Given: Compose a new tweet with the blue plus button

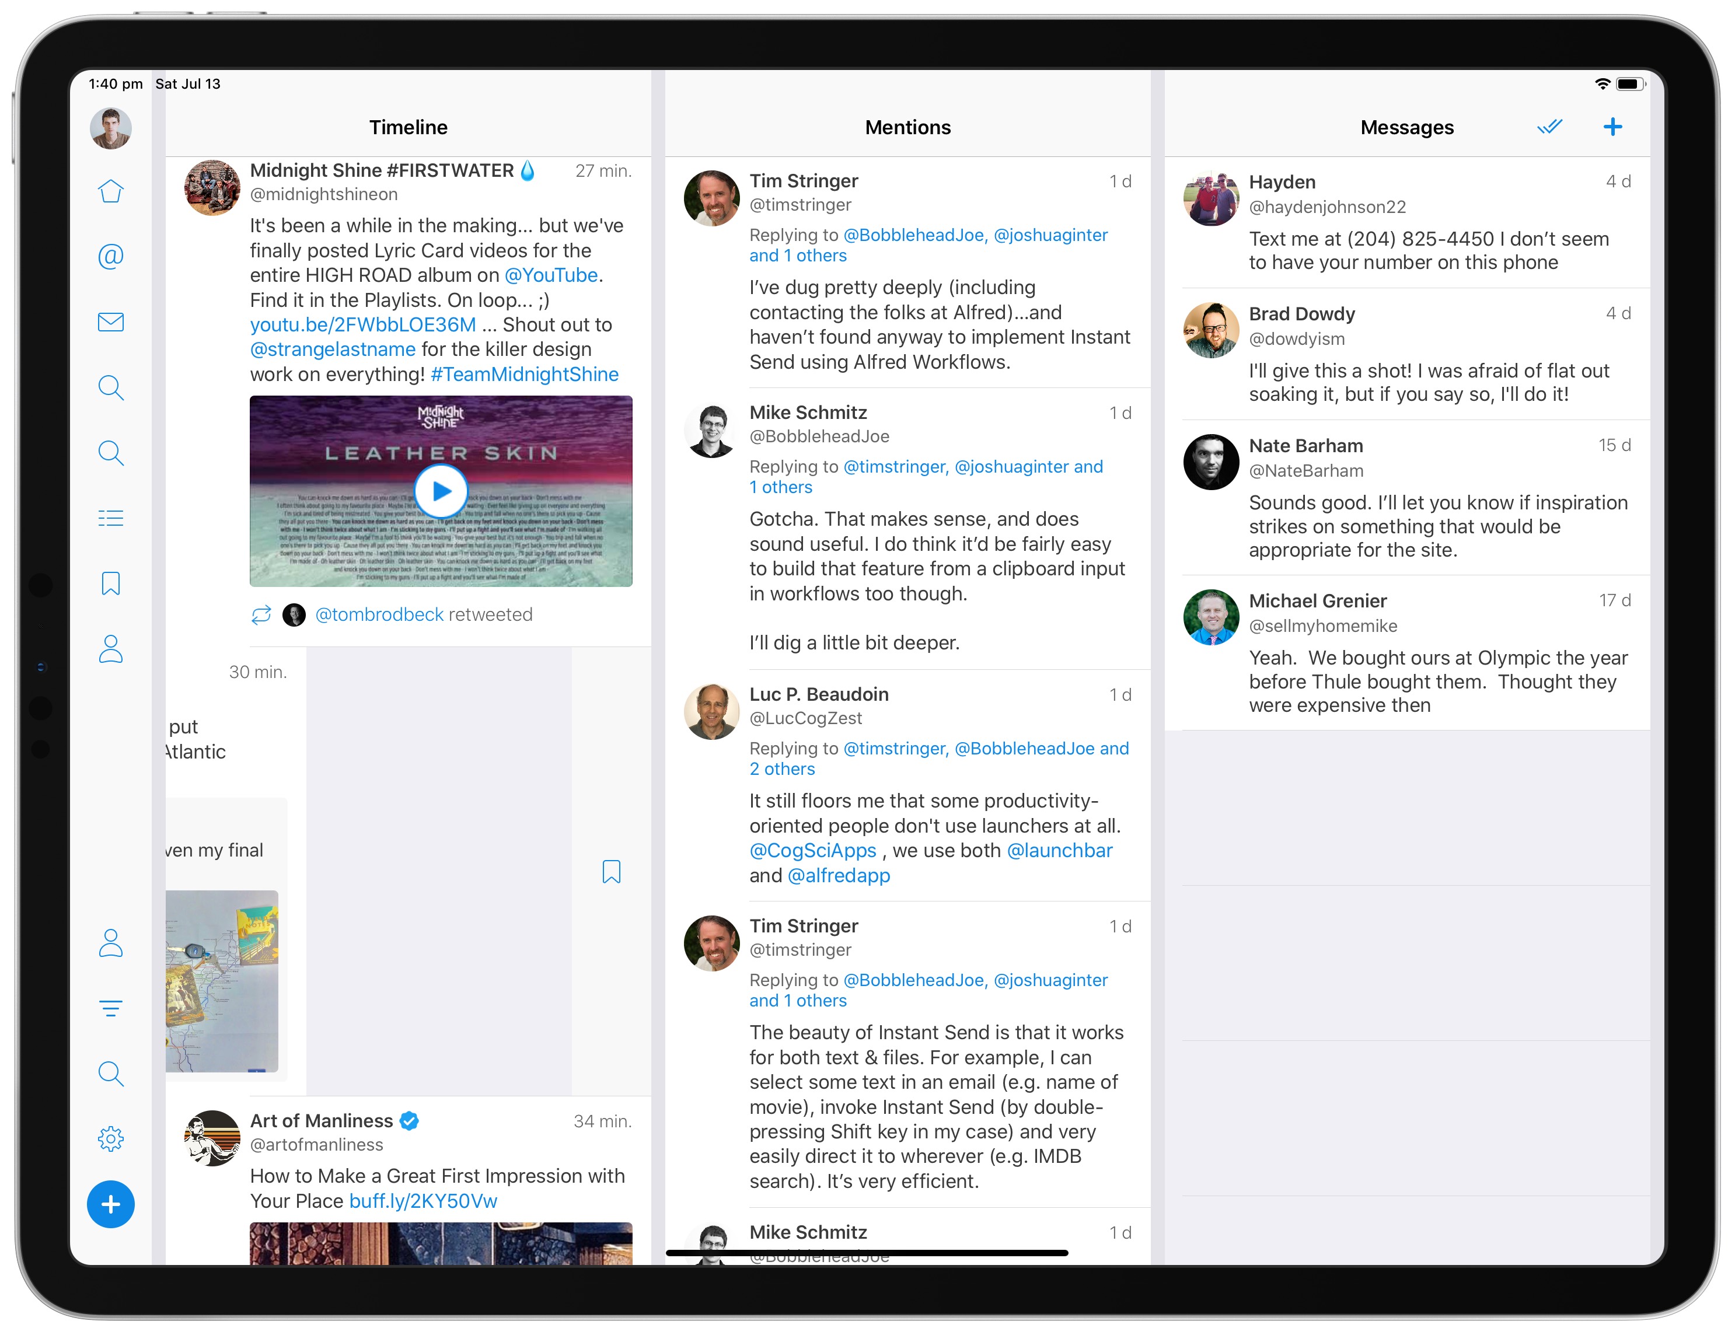Looking at the screenshot, I should pyautogui.click(x=110, y=1204).
